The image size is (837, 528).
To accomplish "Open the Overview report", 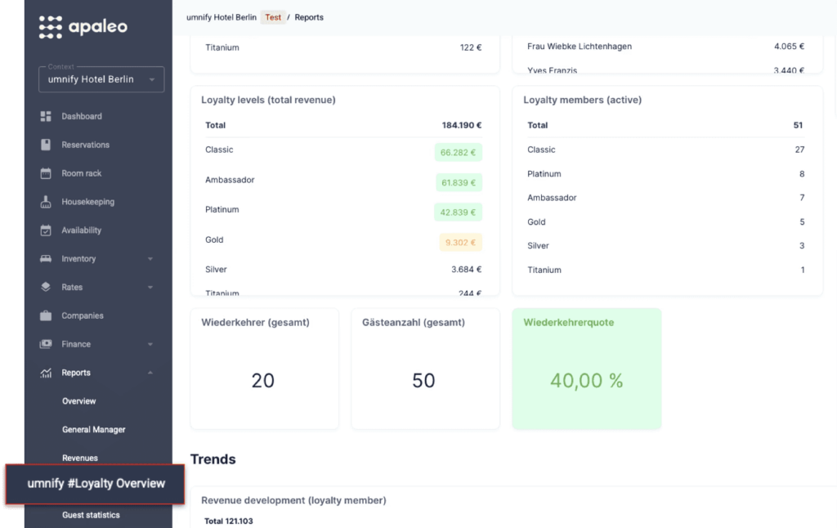I will pos(79,401).
